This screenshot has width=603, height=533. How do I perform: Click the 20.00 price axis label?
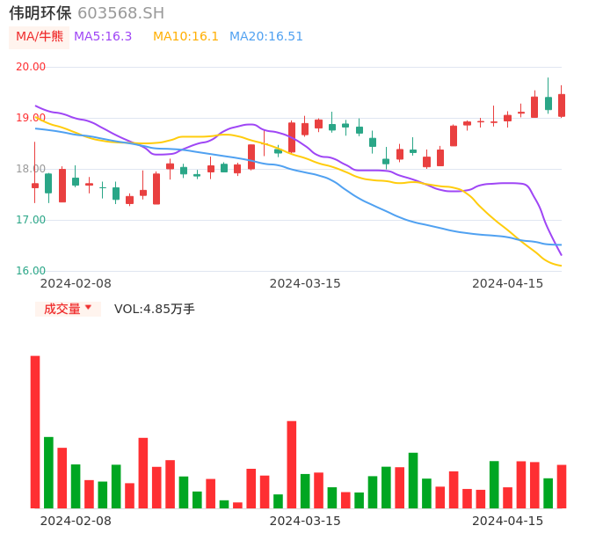[31, 67]
